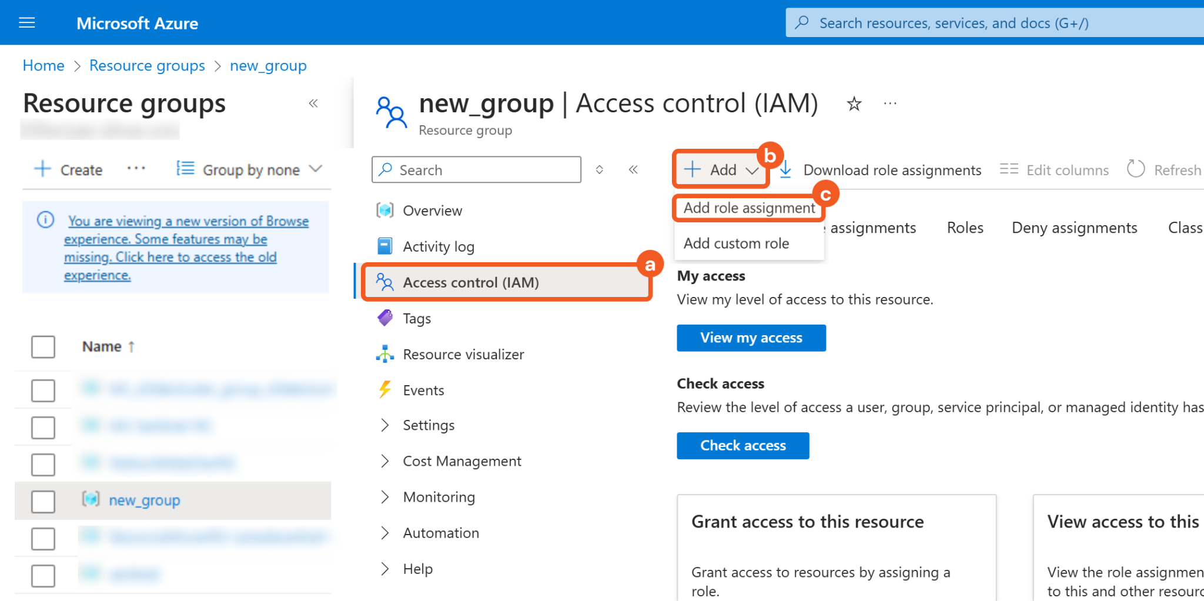The height and width of the screenshot is (601, 1204).
Task: Open the Activity log icon in sidebar
Action: 385,246
